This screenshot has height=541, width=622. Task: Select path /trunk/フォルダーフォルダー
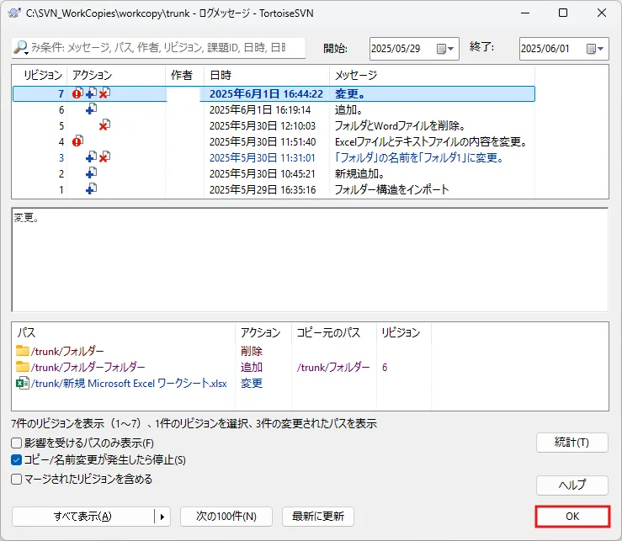(88, 368)
